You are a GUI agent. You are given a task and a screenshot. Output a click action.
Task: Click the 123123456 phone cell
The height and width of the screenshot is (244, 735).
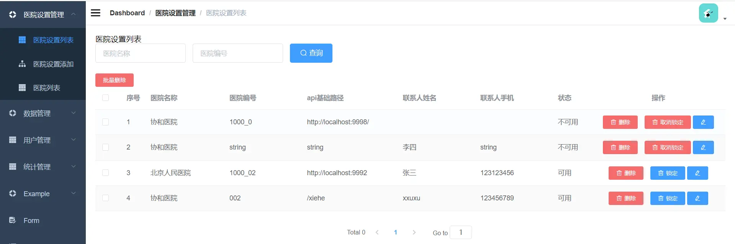497,173
